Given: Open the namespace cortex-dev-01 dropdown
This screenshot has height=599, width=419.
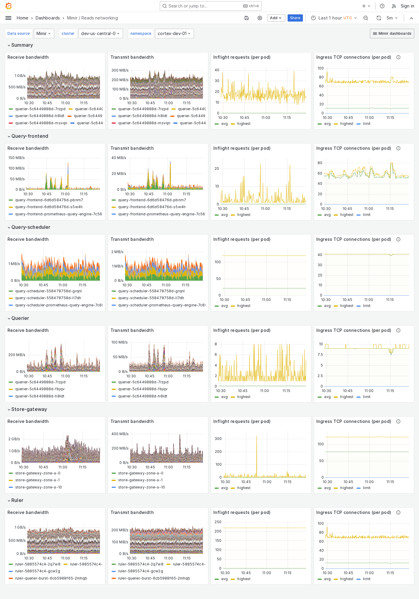Looking at the screenshot, I should coord(174,34).
